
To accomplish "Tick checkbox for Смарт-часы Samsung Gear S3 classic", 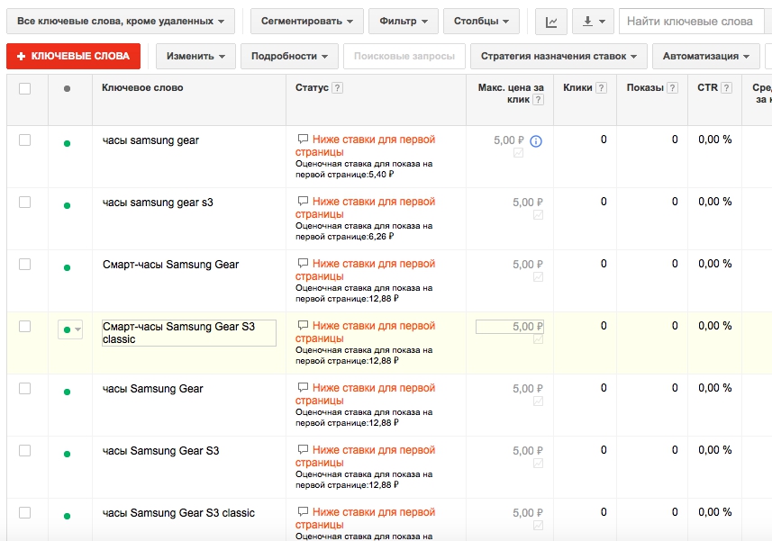I will coord(24,326).
